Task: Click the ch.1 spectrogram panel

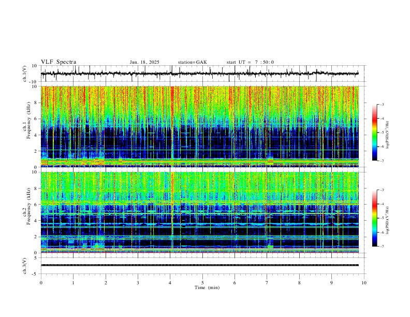Action: point(200,126)
